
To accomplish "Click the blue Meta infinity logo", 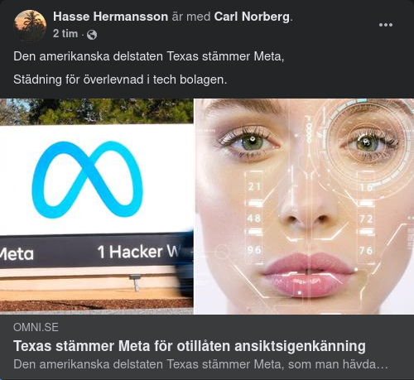I will point(88,180).
